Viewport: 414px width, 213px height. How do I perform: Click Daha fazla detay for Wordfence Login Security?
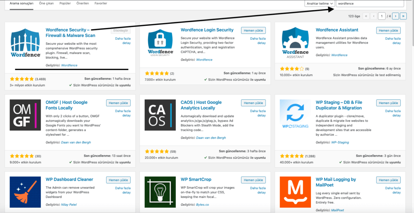(258, 41)
